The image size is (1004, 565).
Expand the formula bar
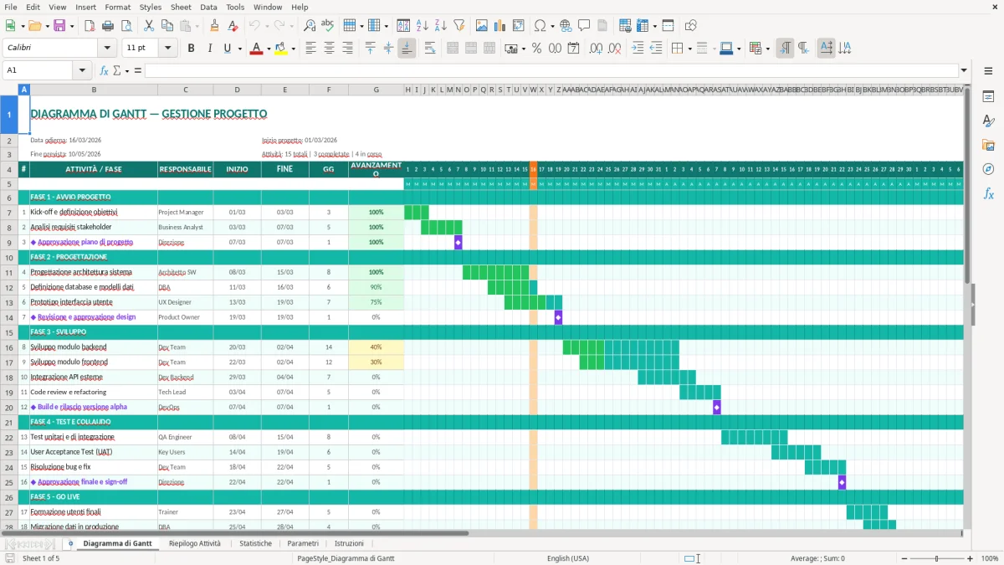(965, 70)
